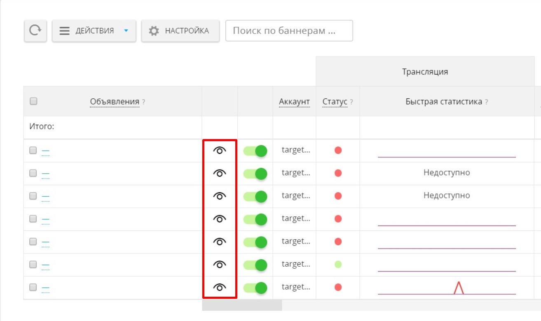Click the Поиск по баннерам search field
Viewport: 541px width, 321px height.
tap(289, 31)
